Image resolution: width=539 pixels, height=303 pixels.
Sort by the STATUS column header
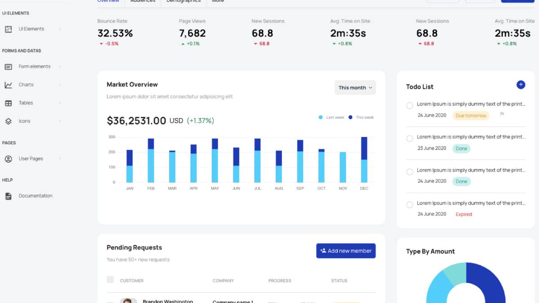click(x=339, y=281)
